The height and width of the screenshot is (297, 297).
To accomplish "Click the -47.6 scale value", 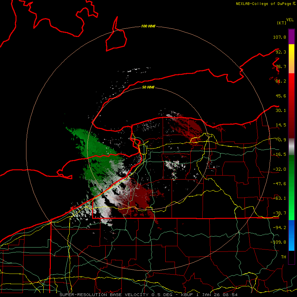I will pyautogui.click(x=280, y=184).
